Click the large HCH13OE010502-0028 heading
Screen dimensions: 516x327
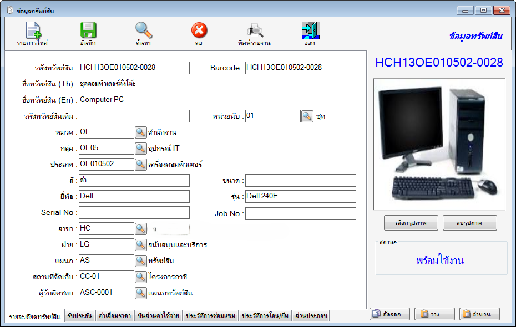click(x=439, y=63)
